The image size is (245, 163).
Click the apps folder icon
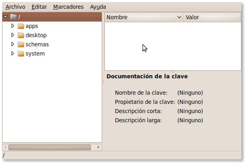tap(21, 26)
